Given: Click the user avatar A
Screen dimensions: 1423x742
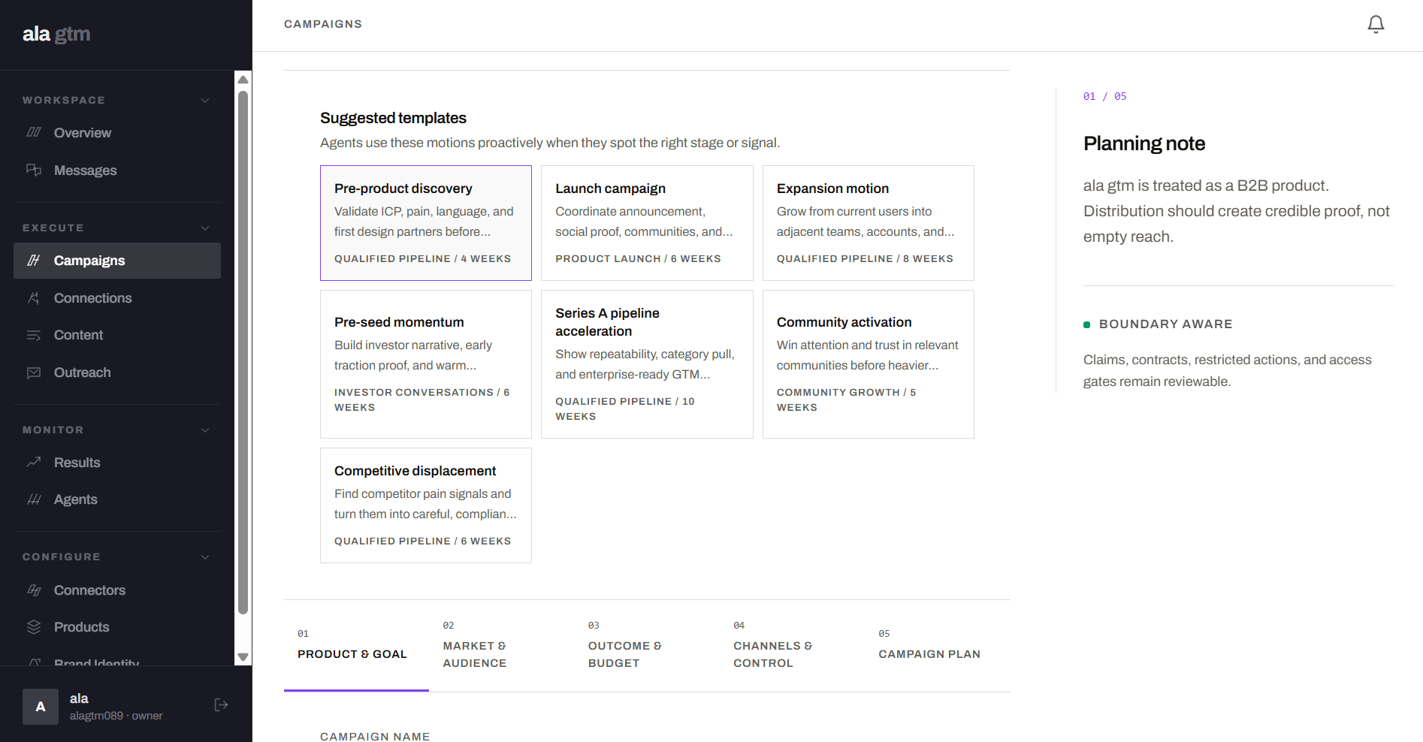Looking at the screenshot, I should coord(41,707).
